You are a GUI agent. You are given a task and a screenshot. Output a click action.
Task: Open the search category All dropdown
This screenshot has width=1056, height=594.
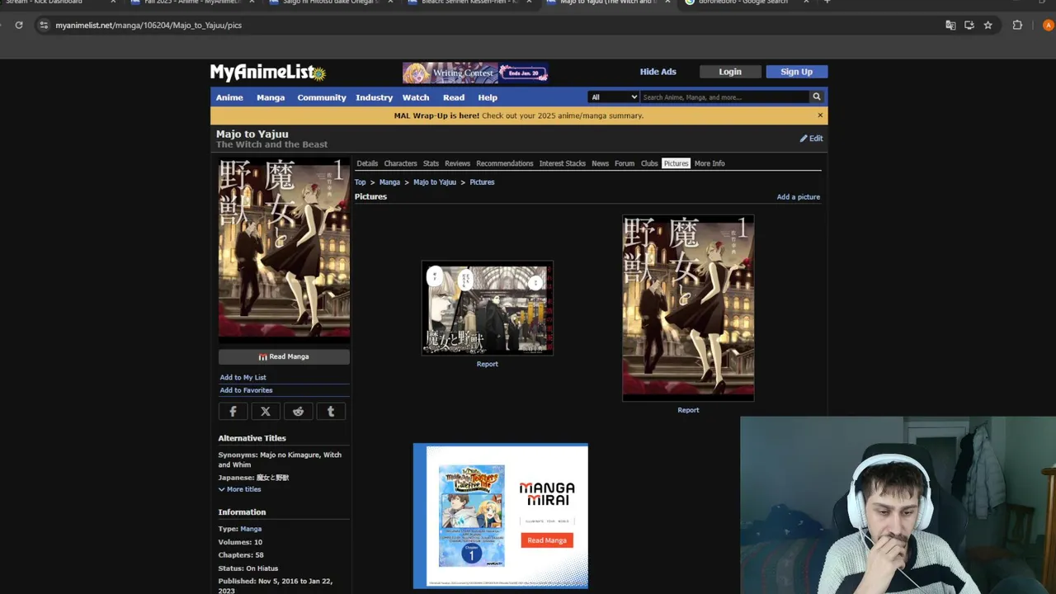pyautogui.click(x=614, y=97)
